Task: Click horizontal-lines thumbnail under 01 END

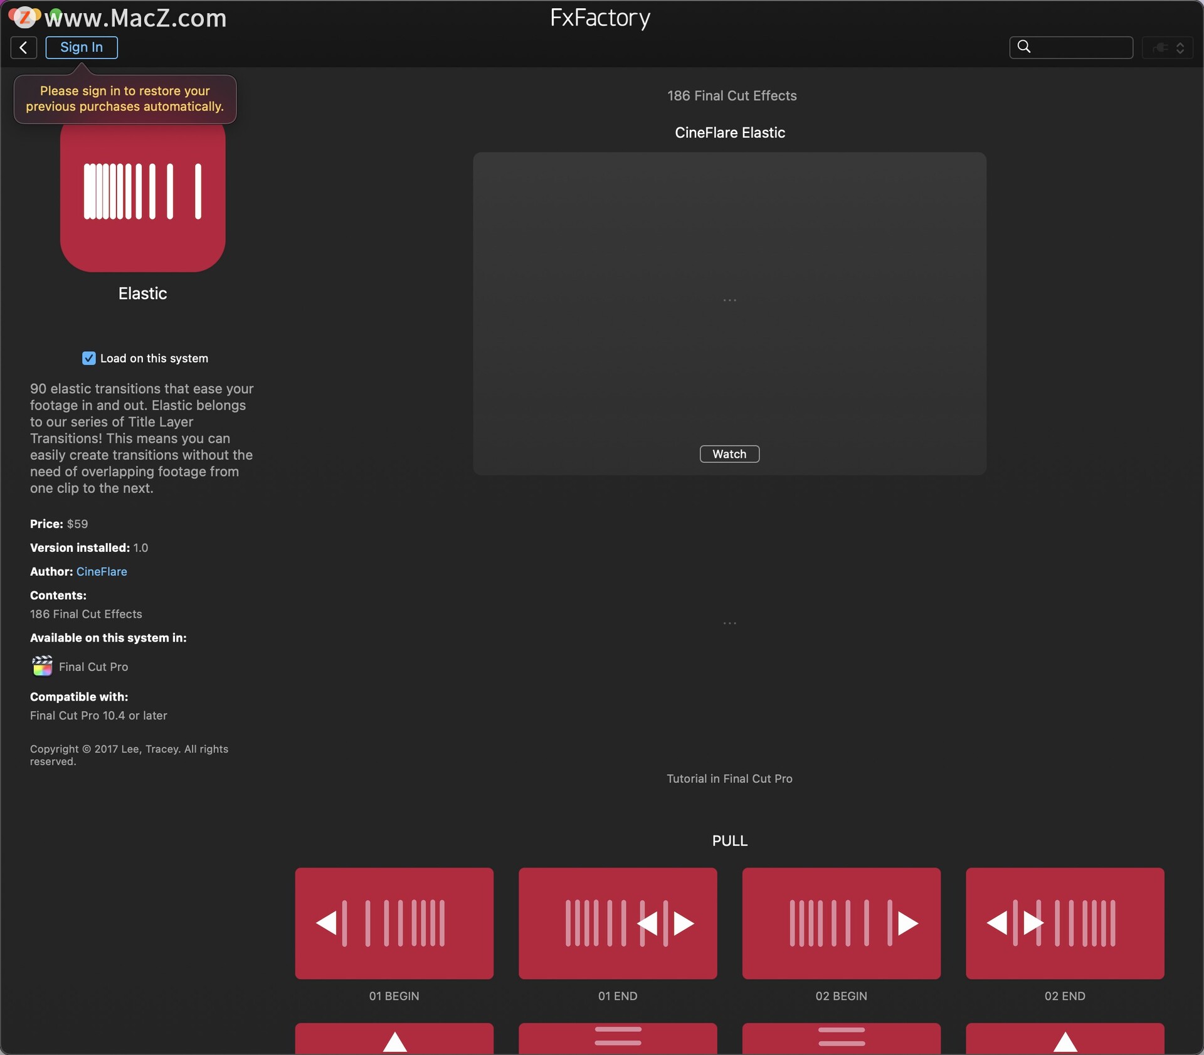Action: [618, 1037]
